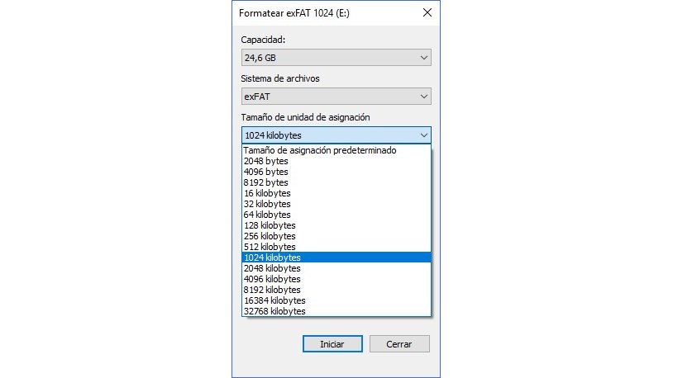Image resolution: width=673 pixels, height=378 pixels.
Task: Choose 8192 kilobytes from the list
Action: [336, 290]
